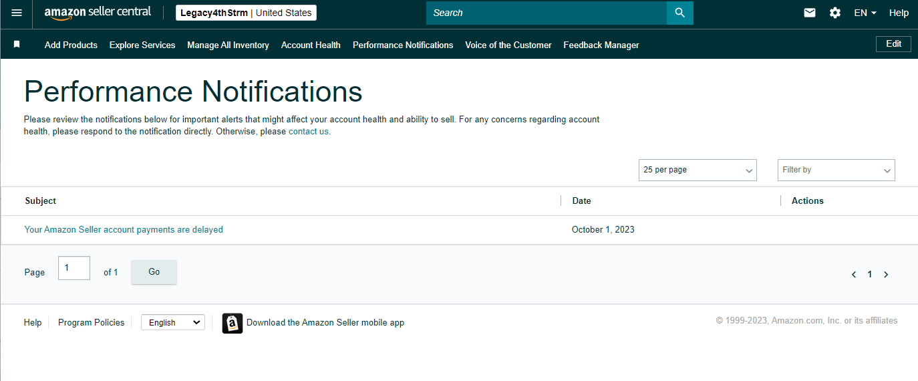The height and width of the screenshot is (381, 918).
Task: Click the Amazon Seller app icon
Action: tap(233, 323)
